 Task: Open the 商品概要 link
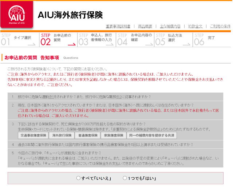(145, 26)
